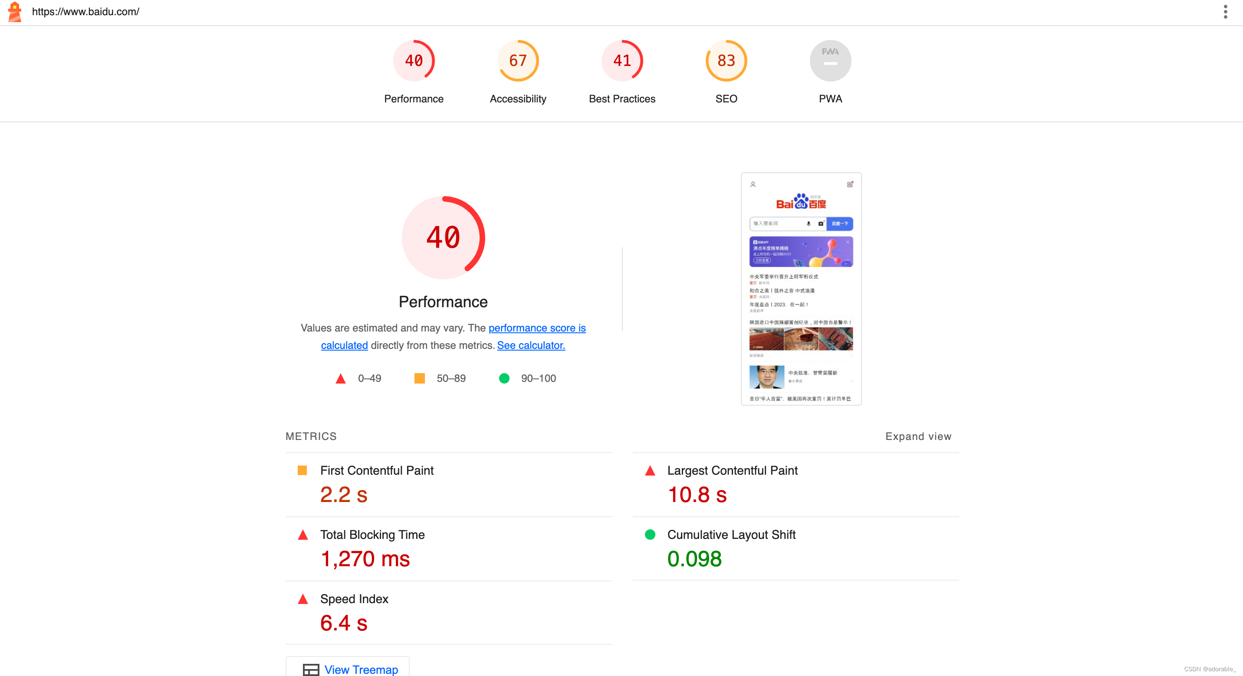
Task: Click the Accessibility score circle icon
Action: tap(518, 60)
